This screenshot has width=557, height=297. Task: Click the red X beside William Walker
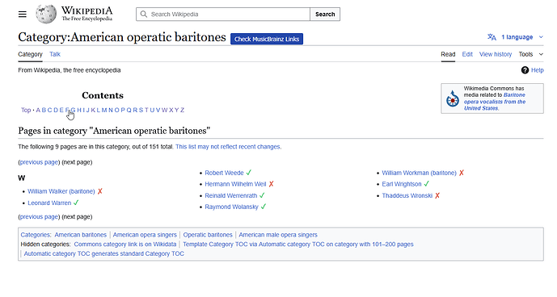click(99, 191)
